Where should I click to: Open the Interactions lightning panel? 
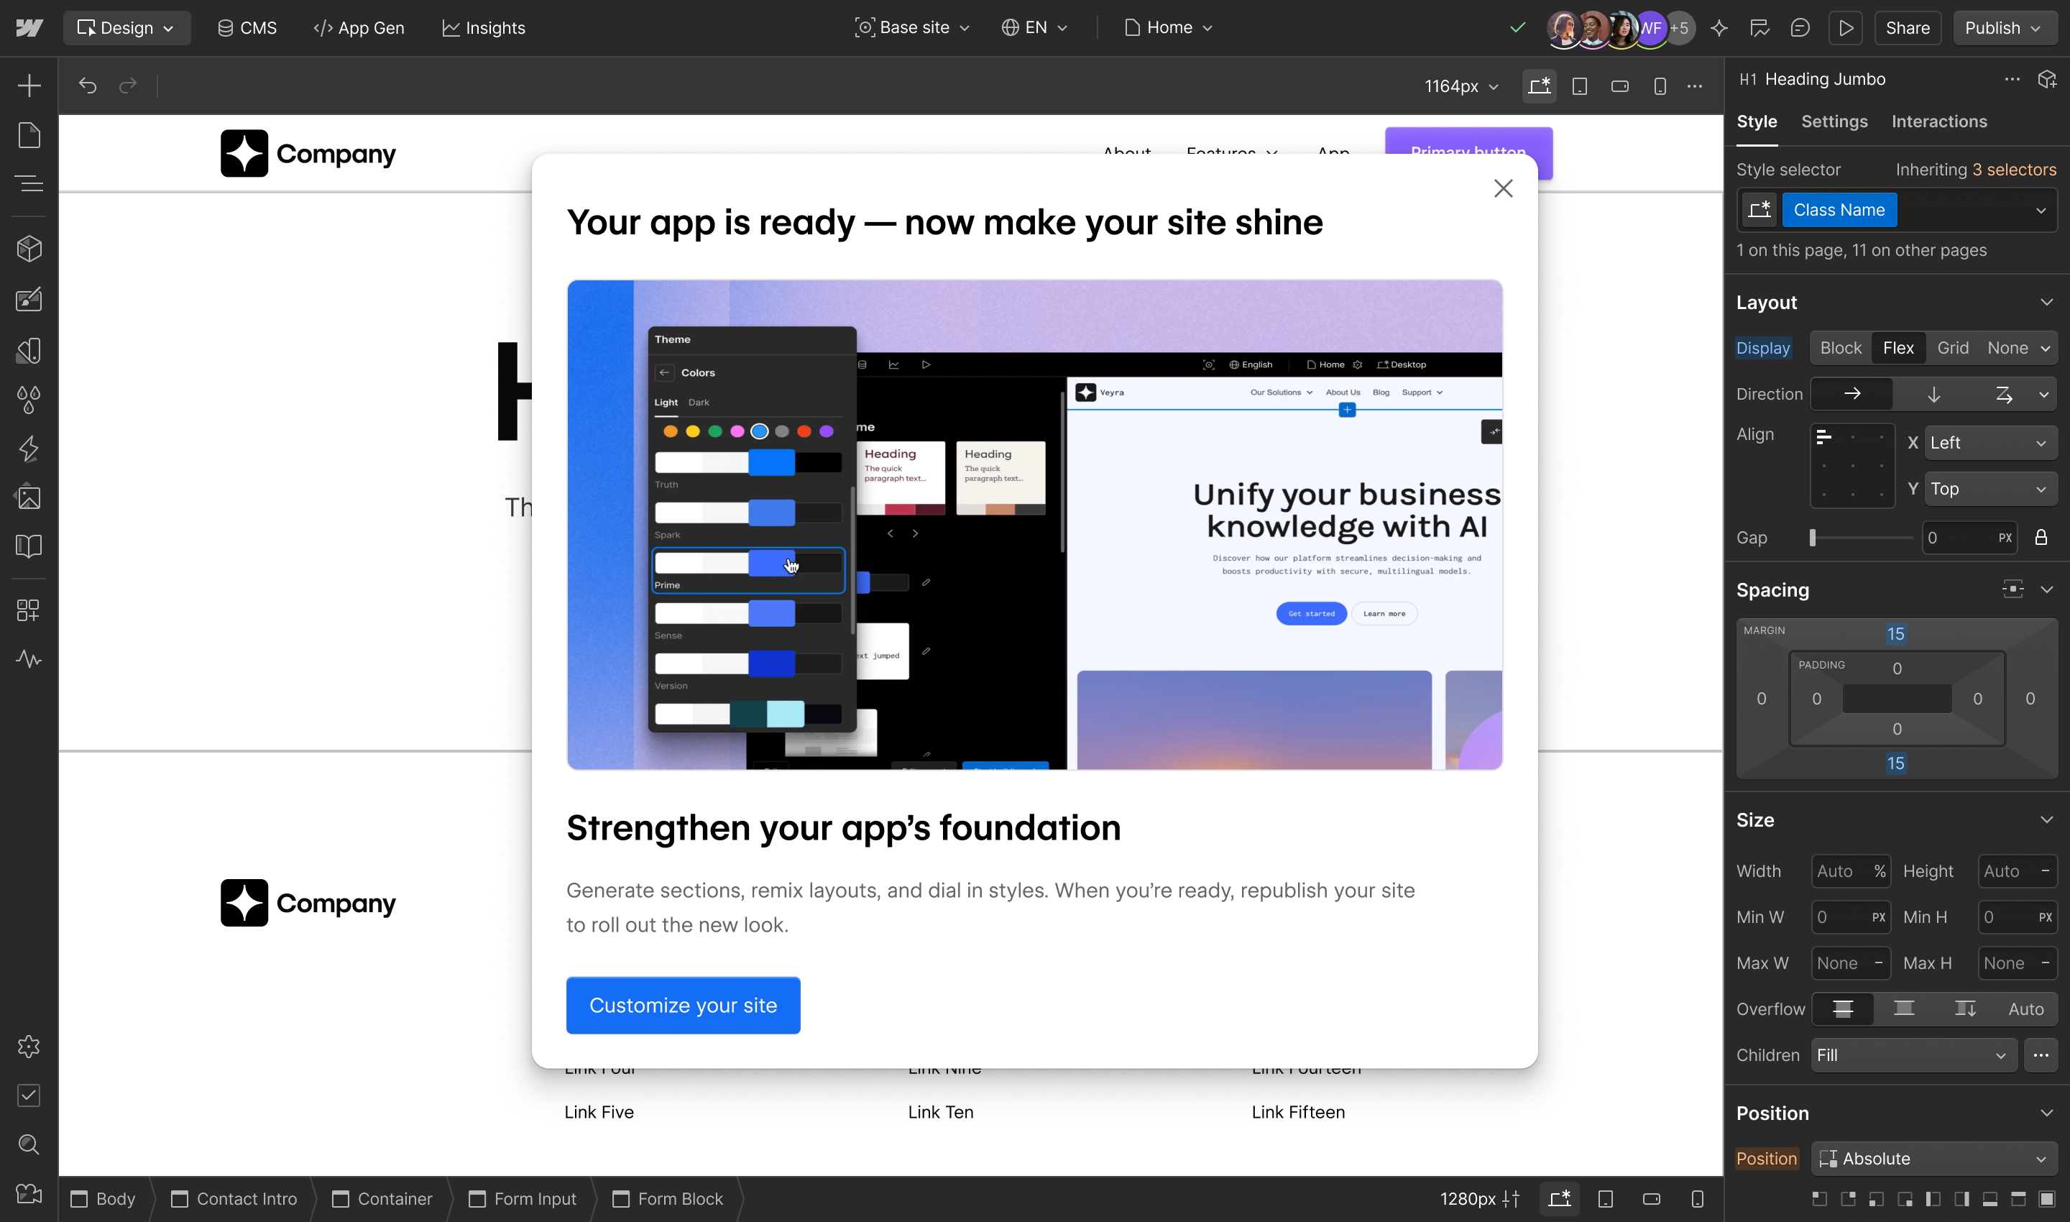tap(29, 449)
